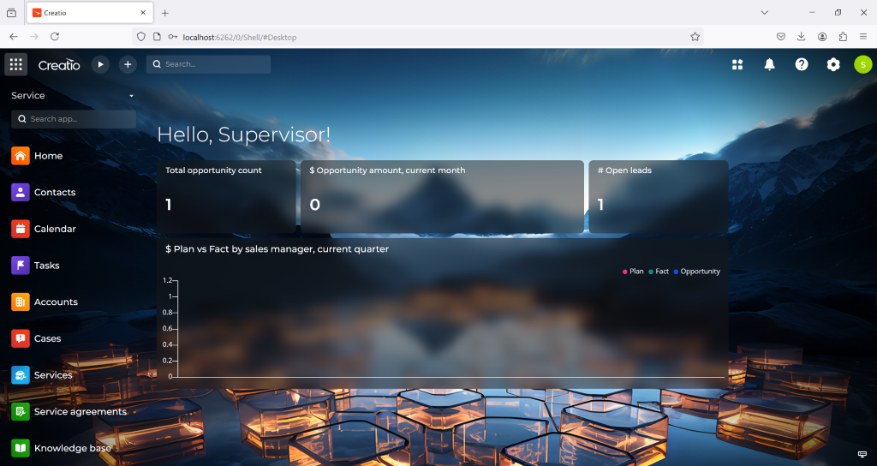Screen dimensions: 877x466
Task: Open Firefox hamburger application menu
Action: (863, 37)
